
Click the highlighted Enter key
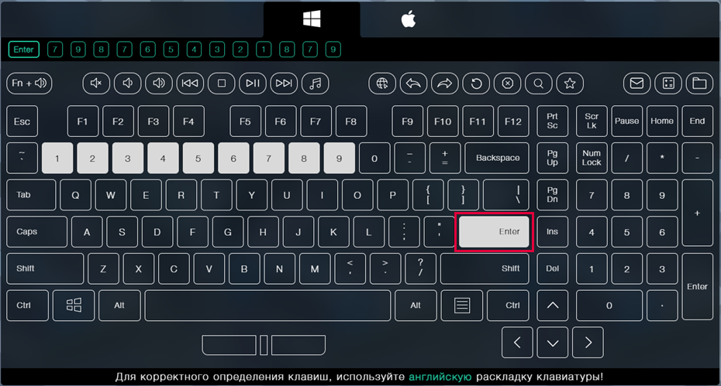(494, 232)
